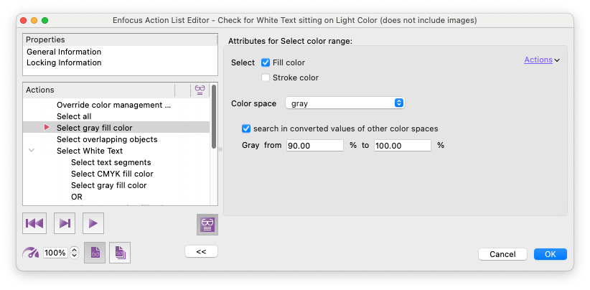Select highlighted Select gray fill color action
This screenshot has width=590, height=290.
coord(116,128)
